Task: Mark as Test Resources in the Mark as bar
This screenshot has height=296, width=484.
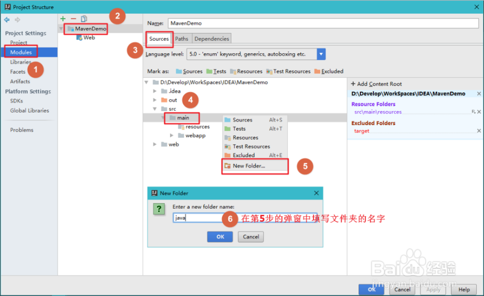Action: tap(288, 72)
